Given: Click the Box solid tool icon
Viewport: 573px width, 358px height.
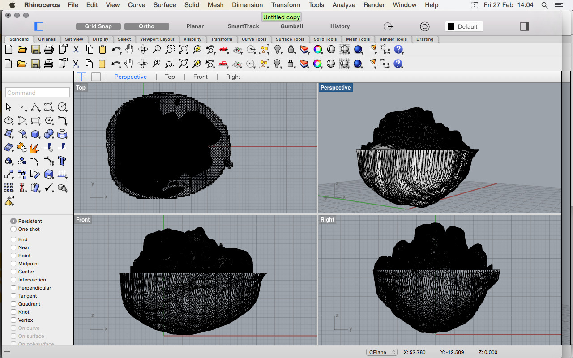Looking at the screenshot, I should coord(35,134).
